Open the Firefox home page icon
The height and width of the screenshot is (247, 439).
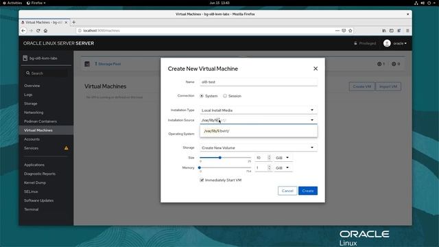(x=46, y=30)
